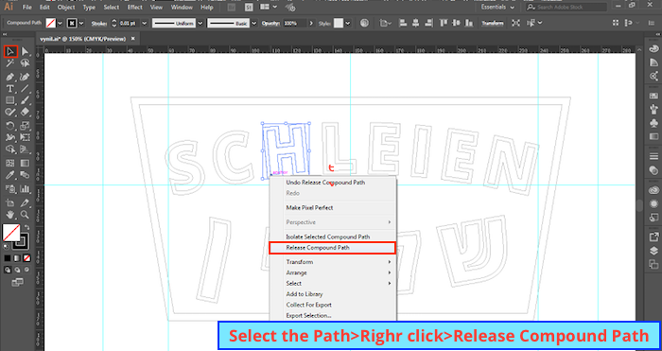Select the Width tool
This screenshot has width=662, height=351.
pyautogui.click(x=10, y=137)
